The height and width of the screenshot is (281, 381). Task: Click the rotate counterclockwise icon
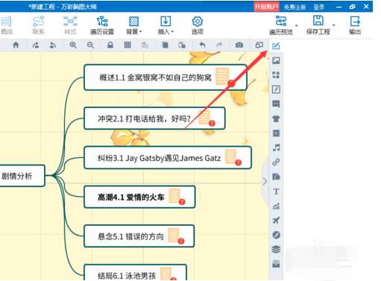(x=53, y=45)
